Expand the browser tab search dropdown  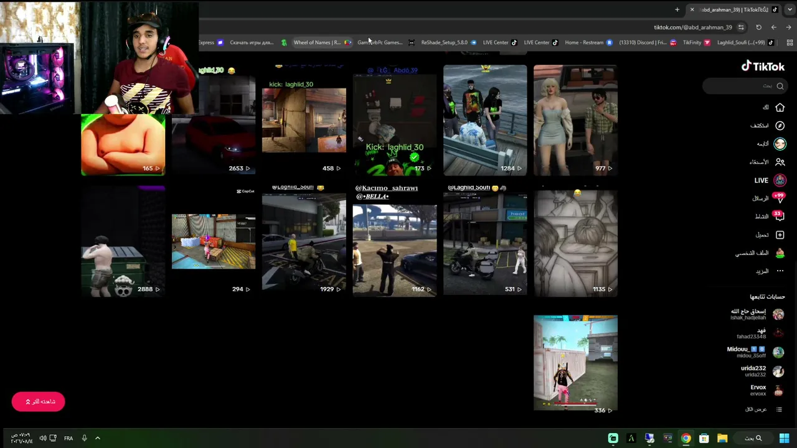pos(790,9)
